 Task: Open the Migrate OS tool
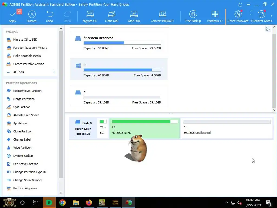coord(90,17)
